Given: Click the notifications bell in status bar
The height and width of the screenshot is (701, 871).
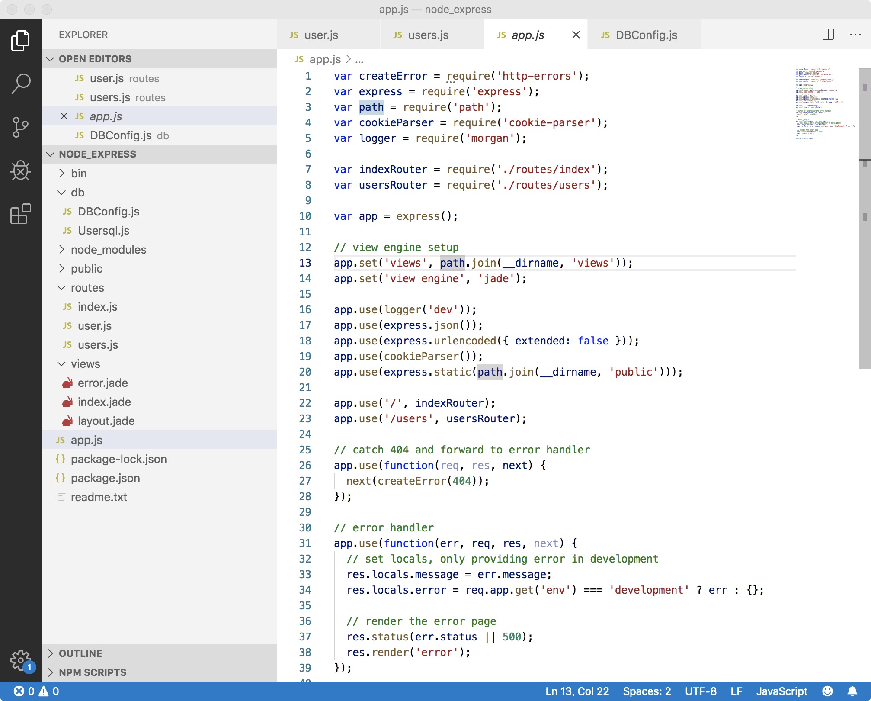Looking at the screenshot, I should point(852,691).
